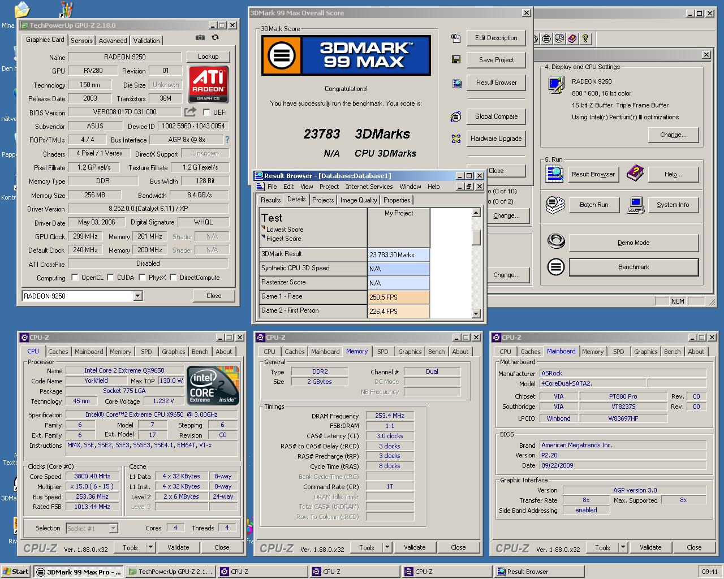
Task: Enable the CUDA computing checkbox
Action: tap(111, 278)
